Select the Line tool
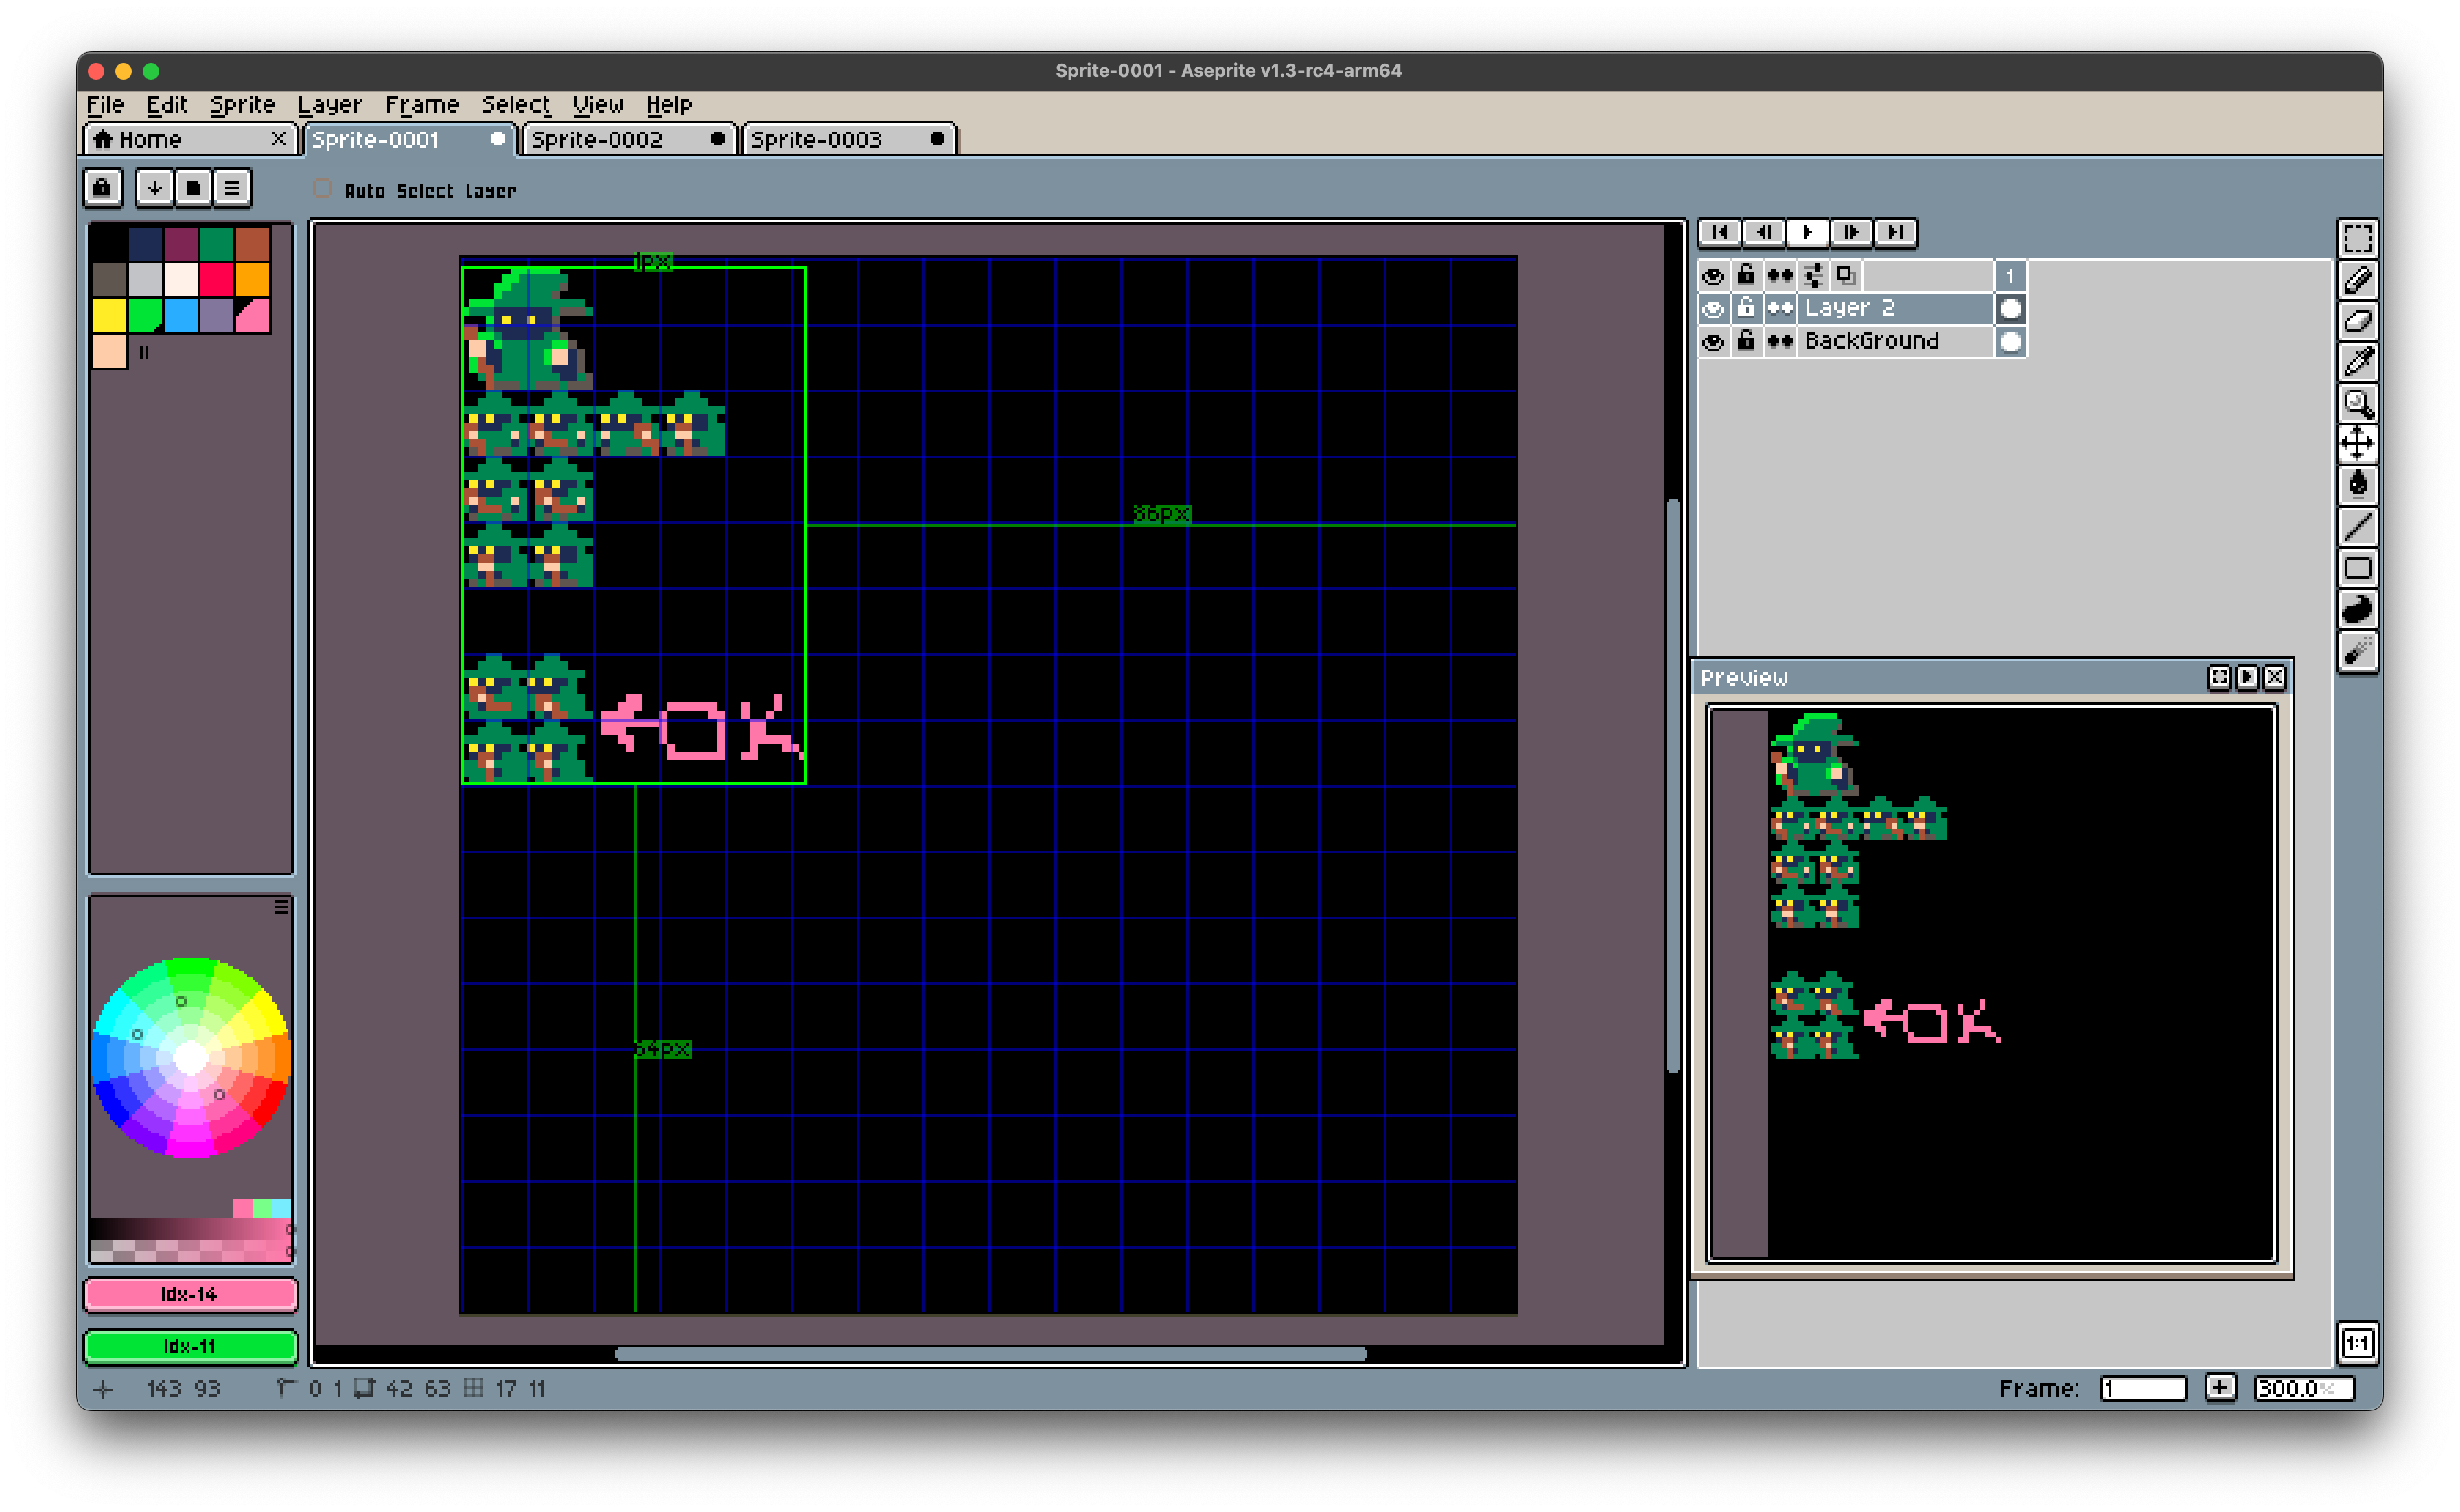 2357,526
